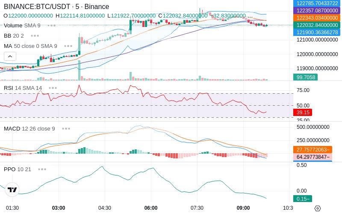Image resolution: width=342 pixels, height=214 pixels.
Task: Click the purple 122357.08700000 price label
Action: click(x=317, y=10)
